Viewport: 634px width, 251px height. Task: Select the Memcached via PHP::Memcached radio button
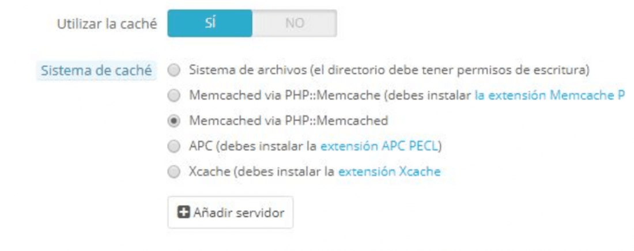coord(174,121)
